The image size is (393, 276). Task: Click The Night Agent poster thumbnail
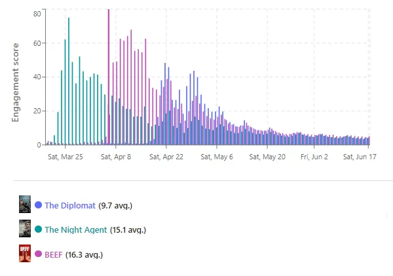[x=25, y=229]
